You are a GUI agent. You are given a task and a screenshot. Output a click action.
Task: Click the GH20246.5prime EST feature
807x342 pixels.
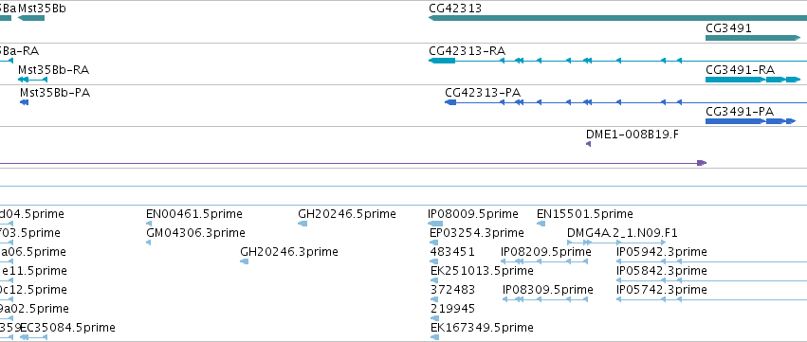click(303, 224)
